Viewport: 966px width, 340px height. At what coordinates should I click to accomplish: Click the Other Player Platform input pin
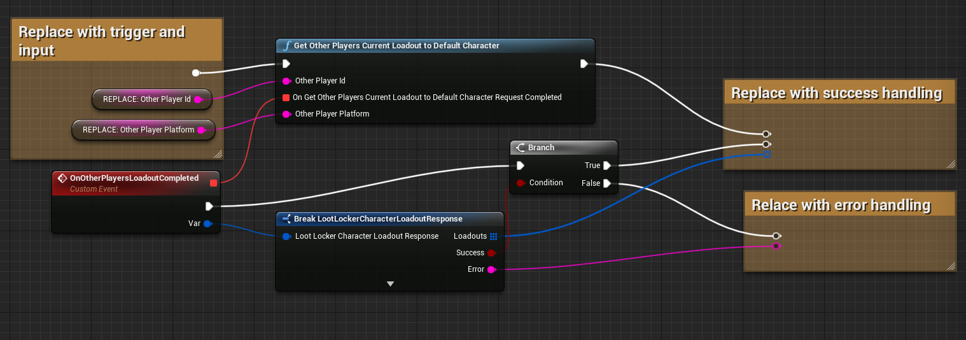point(286,114)
